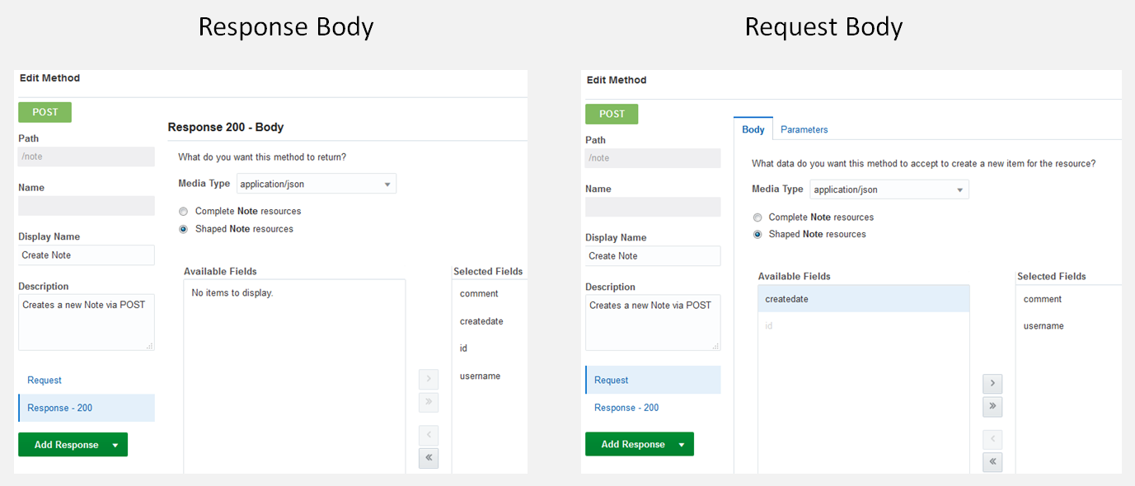Select createdate in Request Body Available Fields

(x=863, y=299)
